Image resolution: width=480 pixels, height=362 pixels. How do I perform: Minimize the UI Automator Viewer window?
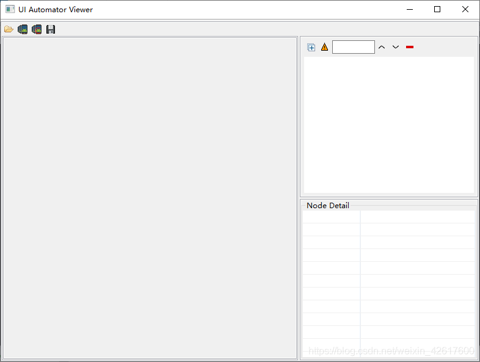tap(409, 10)
